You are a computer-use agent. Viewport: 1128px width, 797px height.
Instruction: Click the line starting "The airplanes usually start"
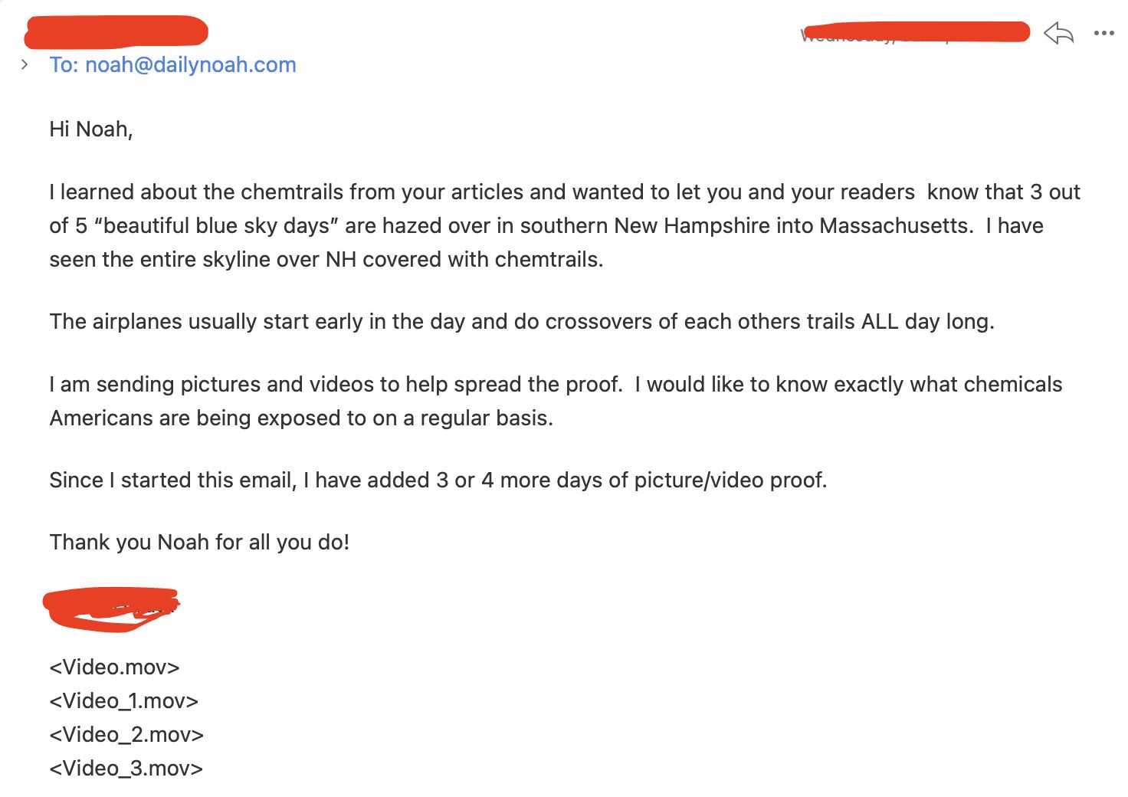521,321
